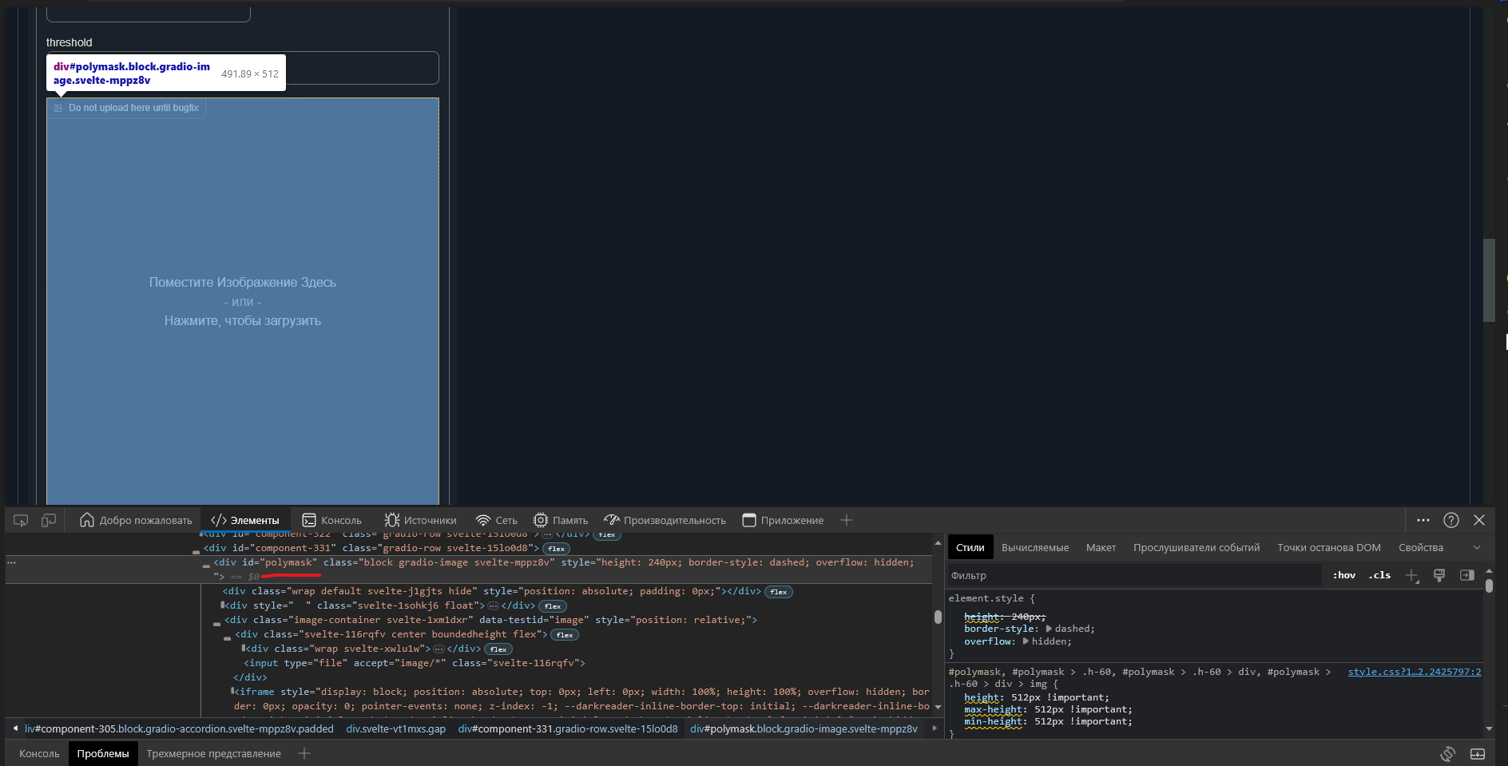Screen dimensions: 1508x766
Task: Toggle flex overlay badge on component-331 div
Action: point(557,549)
